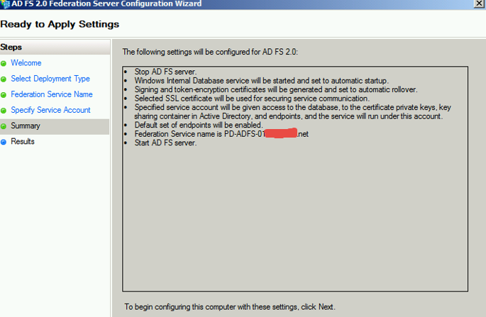This screenshot has height=317, width=486.
Task: Click the Federation Service name summary line
Action: coord(221,134)
